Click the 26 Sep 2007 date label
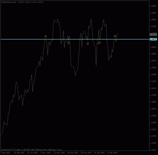The width and height of the screenshot is (158, 155). 19,152
